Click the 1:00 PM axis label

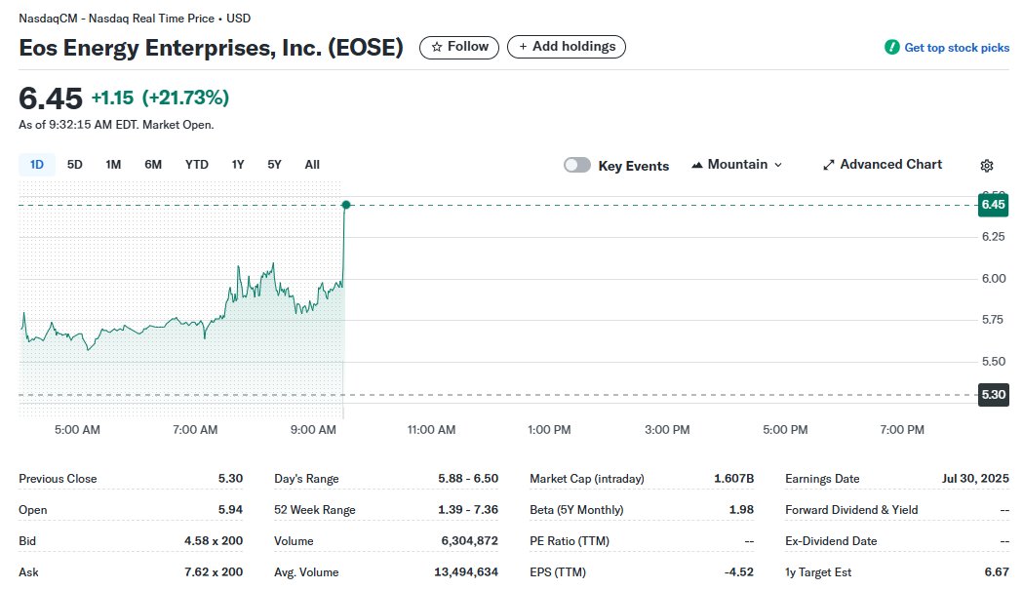pyautogui.click(x=549, y=430)
